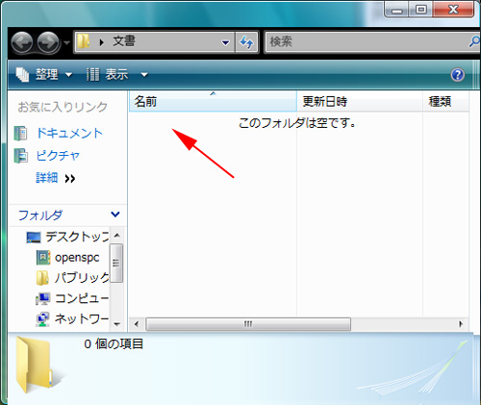Open Help with the question mark icon

[457, 75]
